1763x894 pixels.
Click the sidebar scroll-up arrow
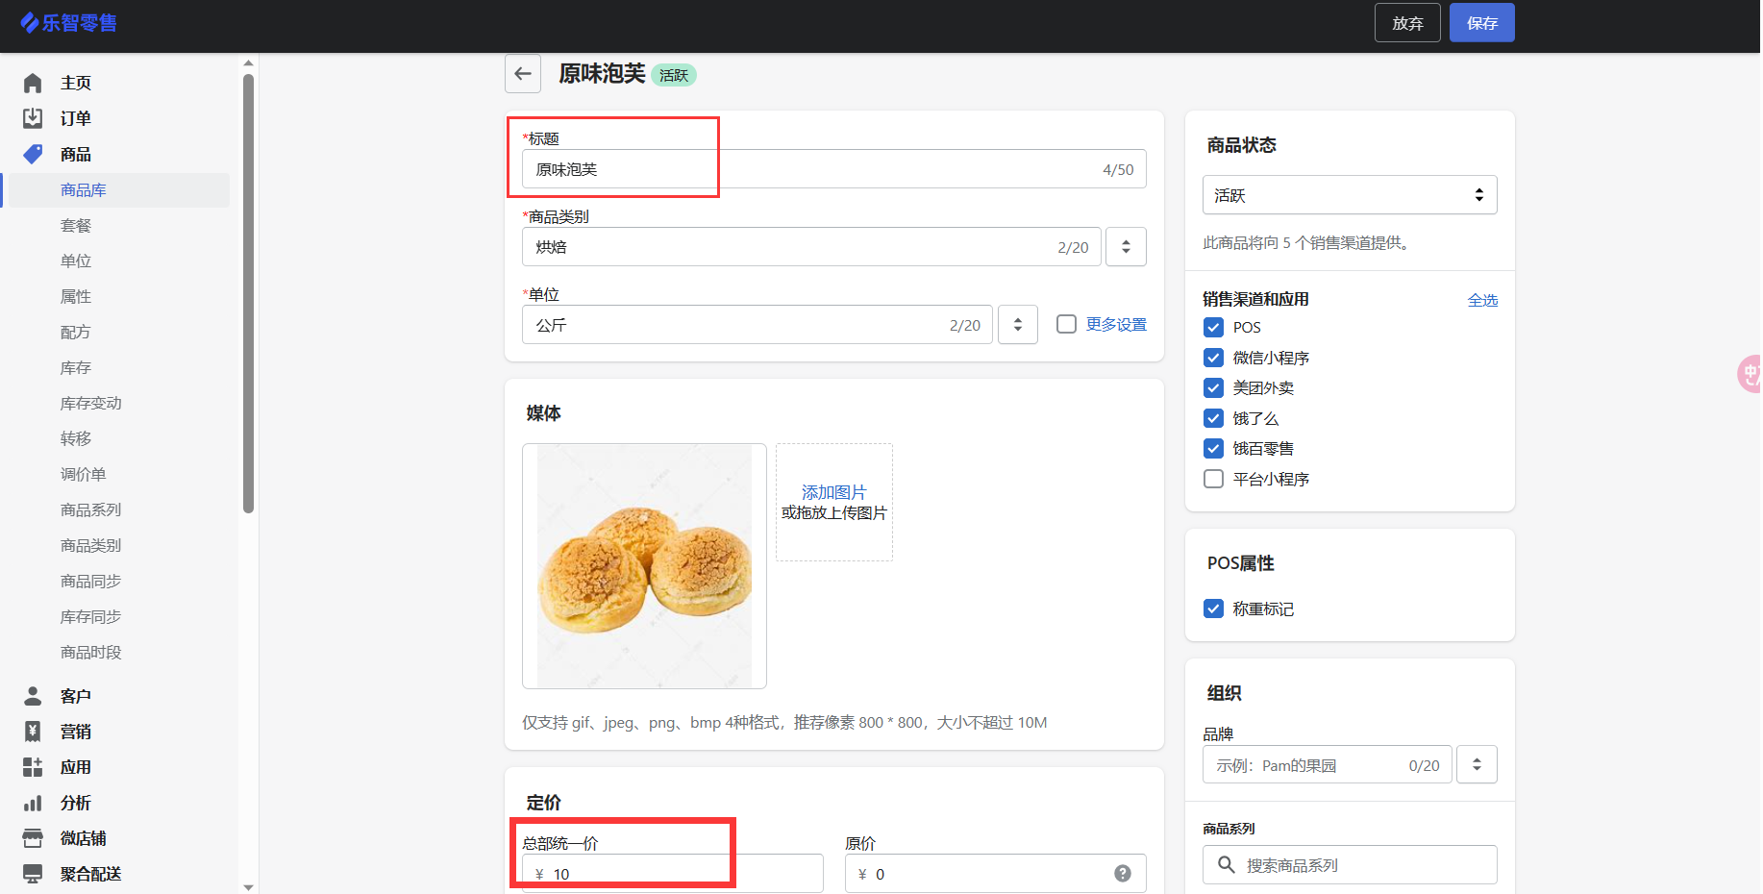click(249, 63)
